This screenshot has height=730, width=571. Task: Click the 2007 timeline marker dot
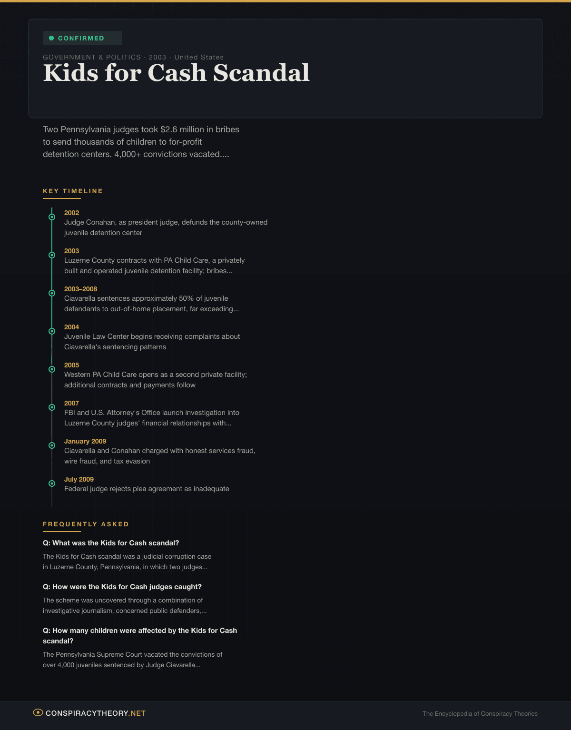(52, 407)
